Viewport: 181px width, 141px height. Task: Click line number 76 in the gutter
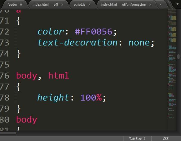click(5, 76)
